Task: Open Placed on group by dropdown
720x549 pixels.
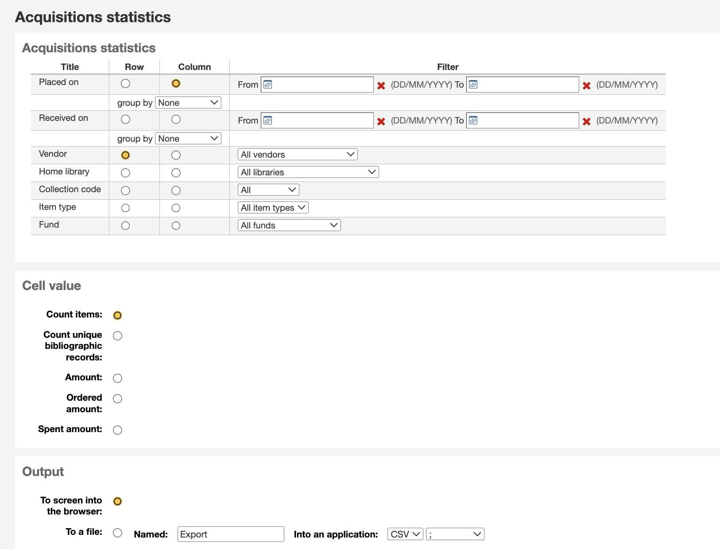Action: 188,103
